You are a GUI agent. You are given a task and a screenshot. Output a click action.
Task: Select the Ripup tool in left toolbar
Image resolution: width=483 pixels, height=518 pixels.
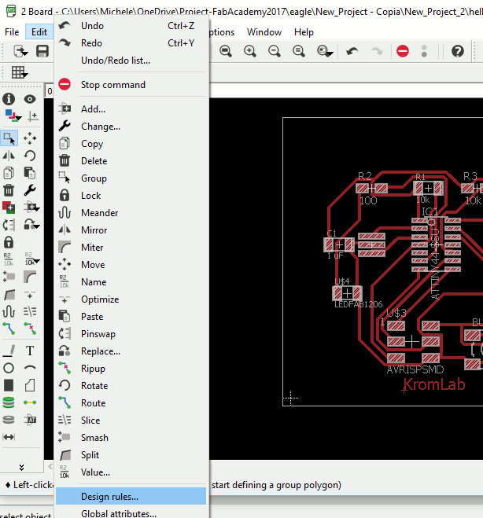coord(30,329)
